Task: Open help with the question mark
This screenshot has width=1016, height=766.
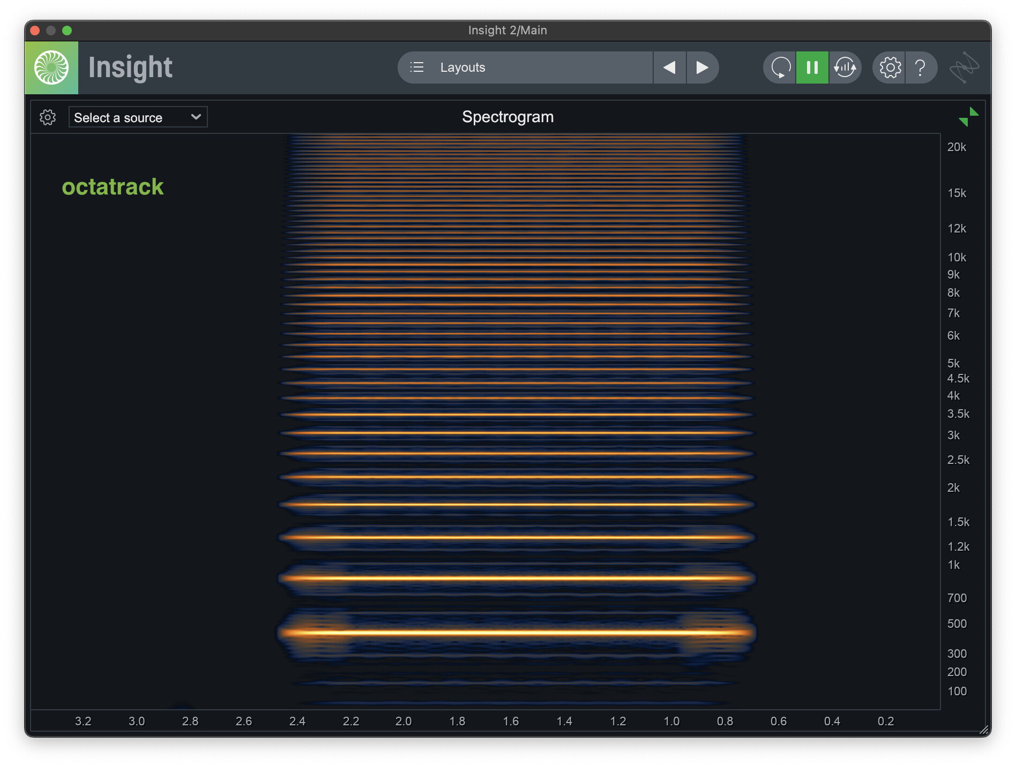Action: [x=921, y=67]
